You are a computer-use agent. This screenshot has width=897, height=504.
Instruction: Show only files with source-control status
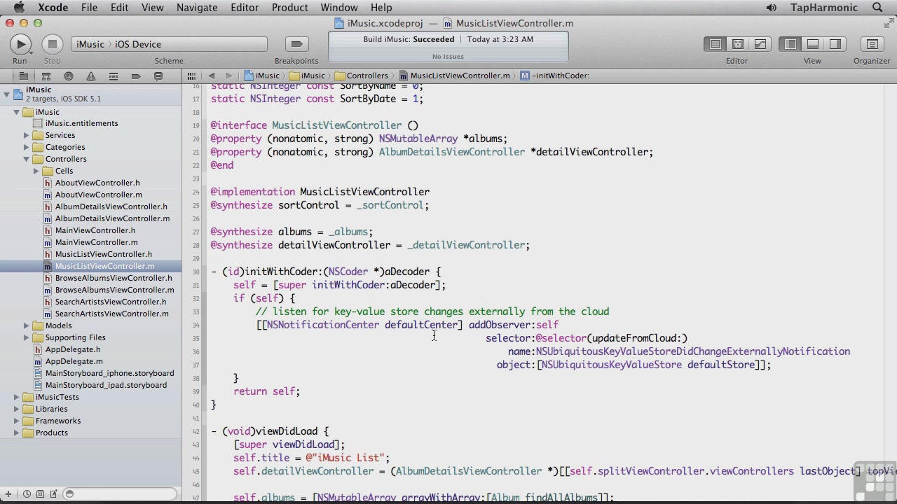(x=40, y=494)
